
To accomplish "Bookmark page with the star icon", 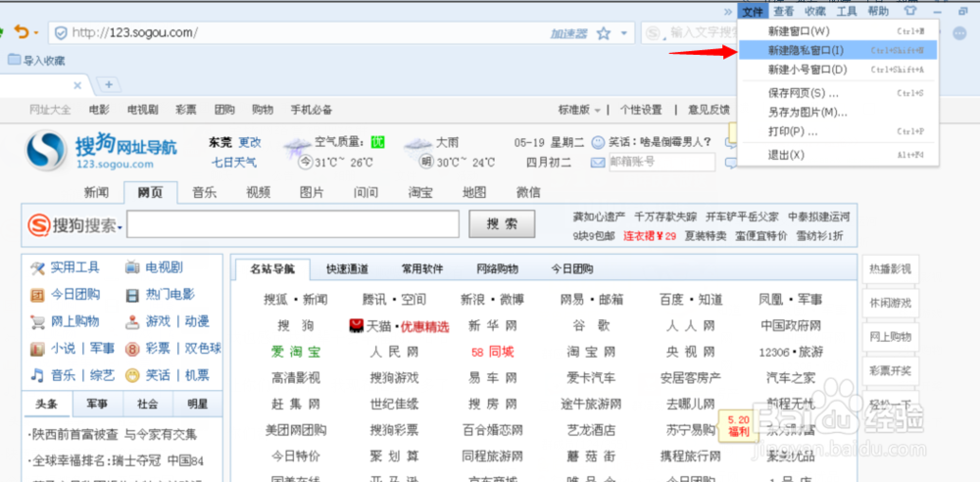I will tap(603, 33).
